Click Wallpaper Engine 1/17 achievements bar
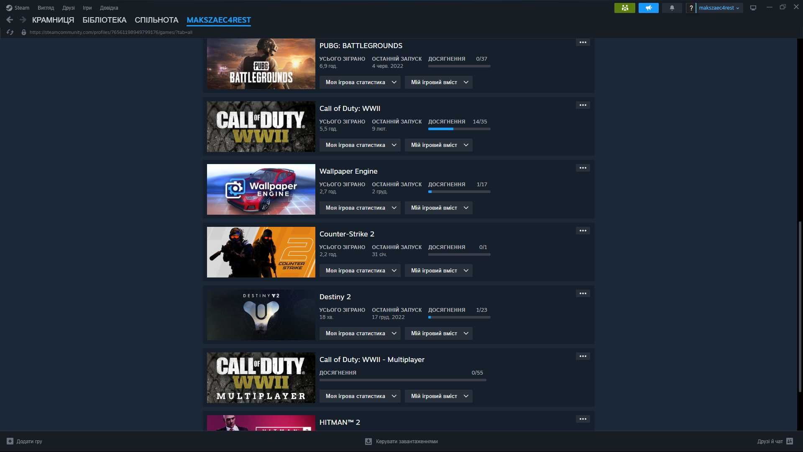 459,192
